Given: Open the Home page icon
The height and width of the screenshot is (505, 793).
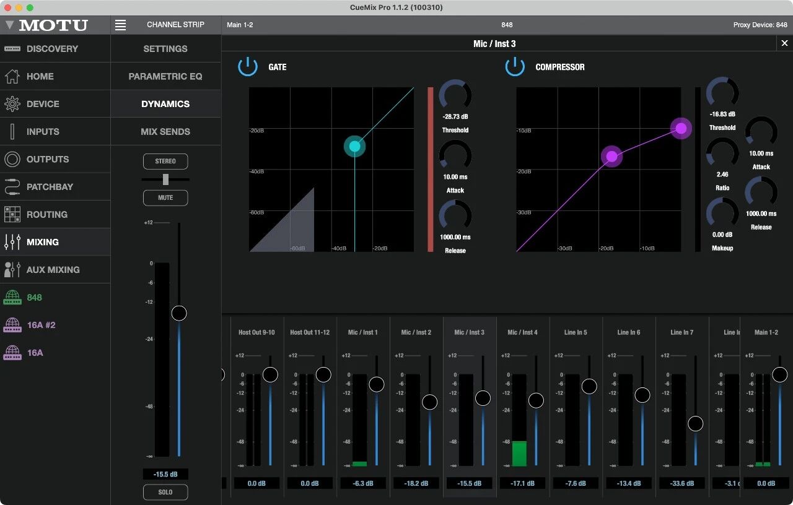Looking at the screenshot, I should (12, 77).
